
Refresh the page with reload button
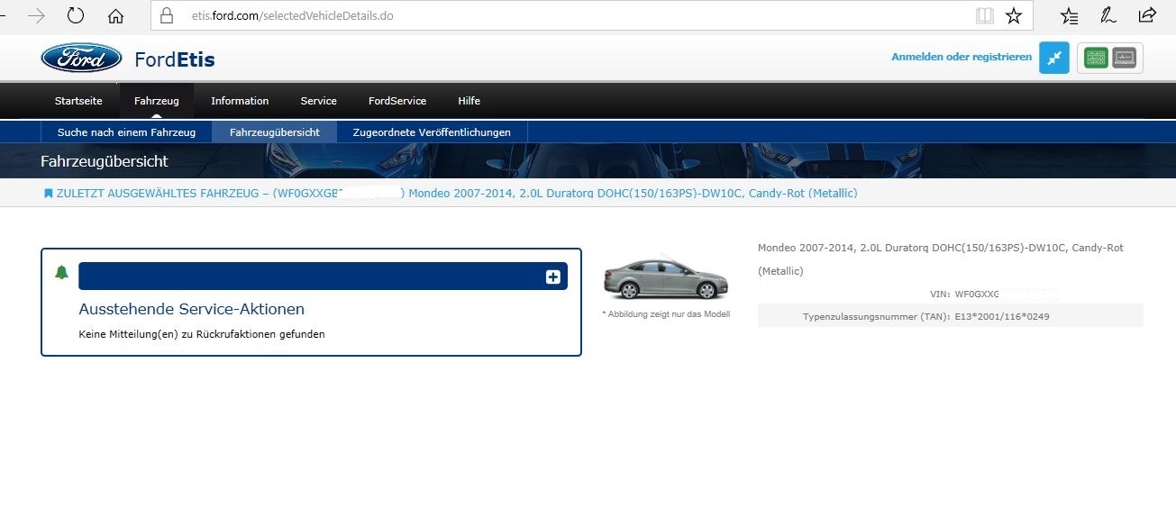(x=76, y=15)
